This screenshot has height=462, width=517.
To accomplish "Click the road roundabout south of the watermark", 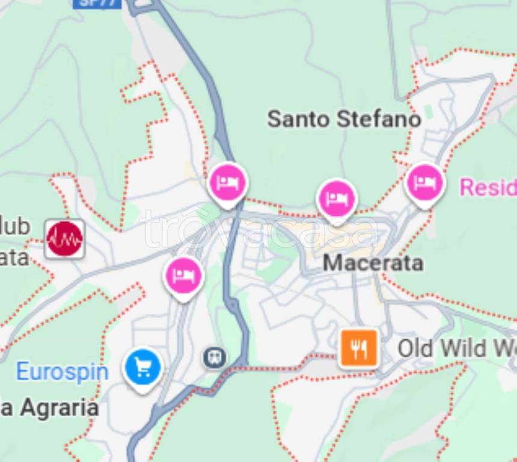I will tap(233, 304).
